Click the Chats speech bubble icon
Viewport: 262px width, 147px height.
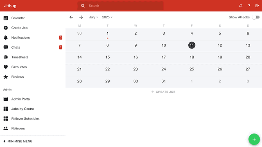point(6,47)
